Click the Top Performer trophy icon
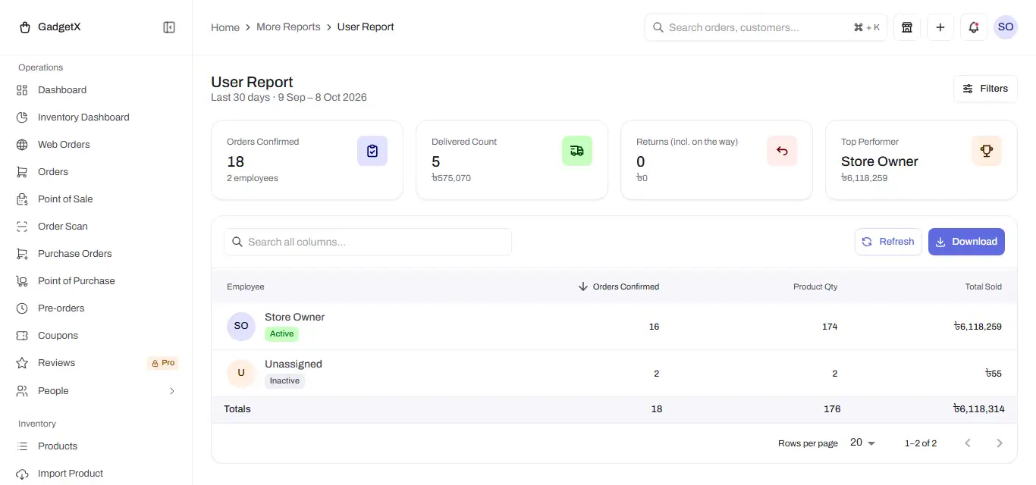 (x=987, y=151)
